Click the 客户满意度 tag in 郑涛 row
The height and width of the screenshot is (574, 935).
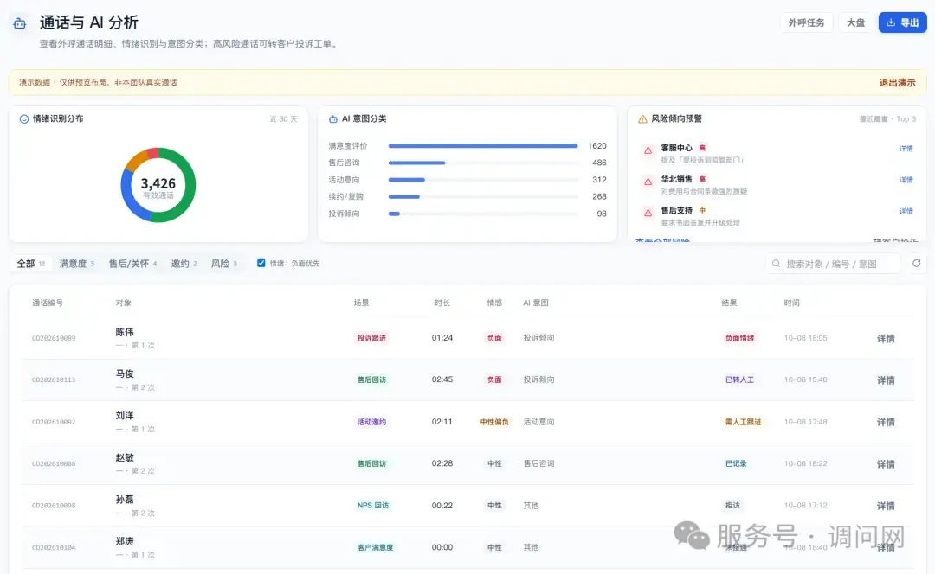(x=375, y=547)
